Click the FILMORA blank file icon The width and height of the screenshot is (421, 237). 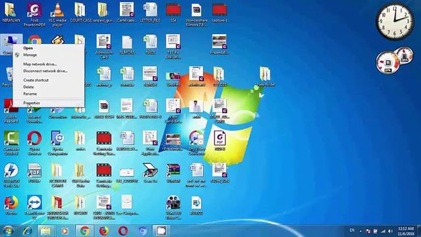click(x=127, y=45)
